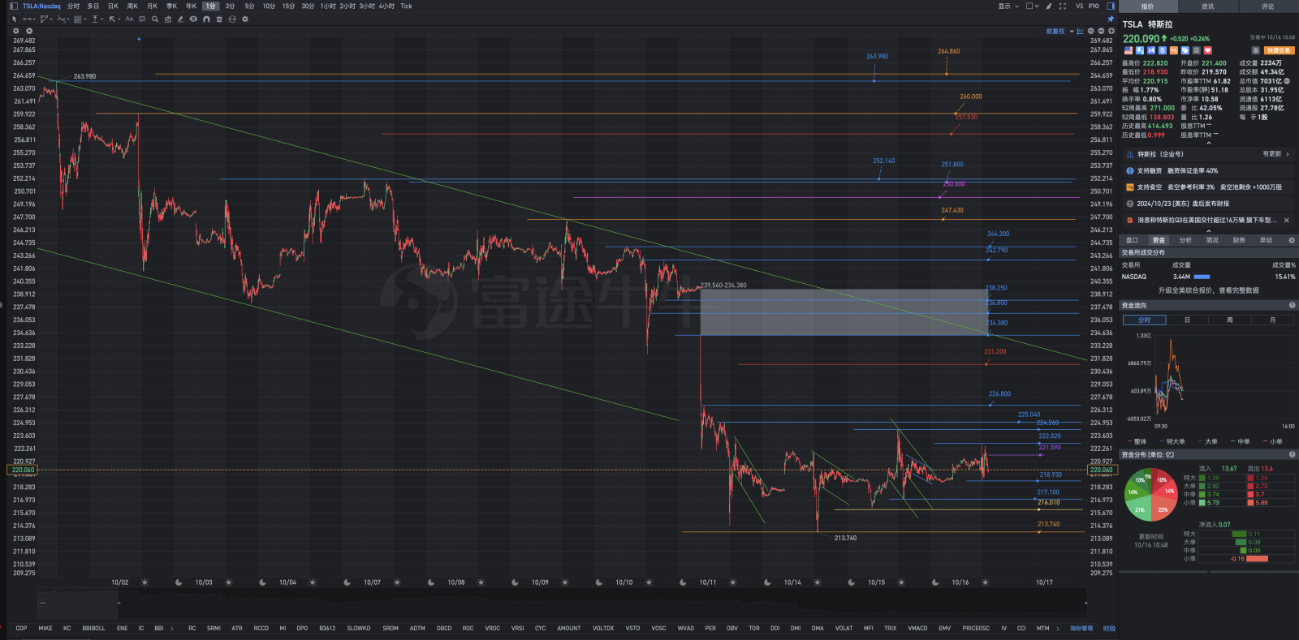Click the fund distribution pie chart

(1150, 494)
